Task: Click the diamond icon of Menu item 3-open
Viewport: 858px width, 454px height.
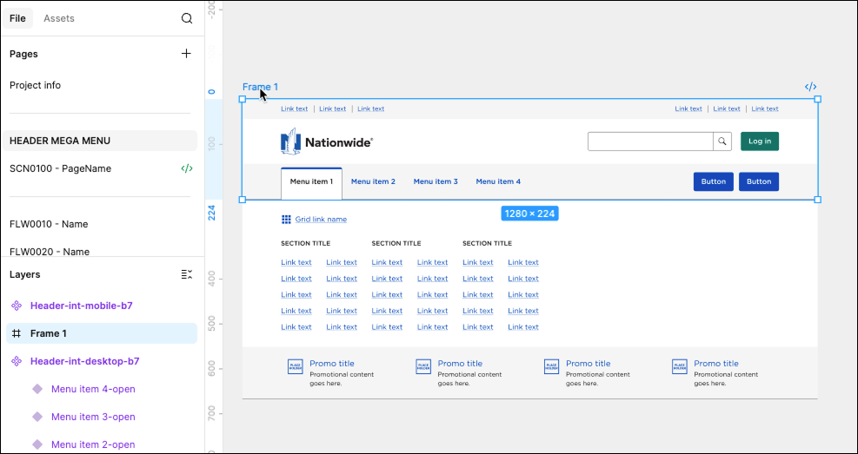Action: [37, 417]
